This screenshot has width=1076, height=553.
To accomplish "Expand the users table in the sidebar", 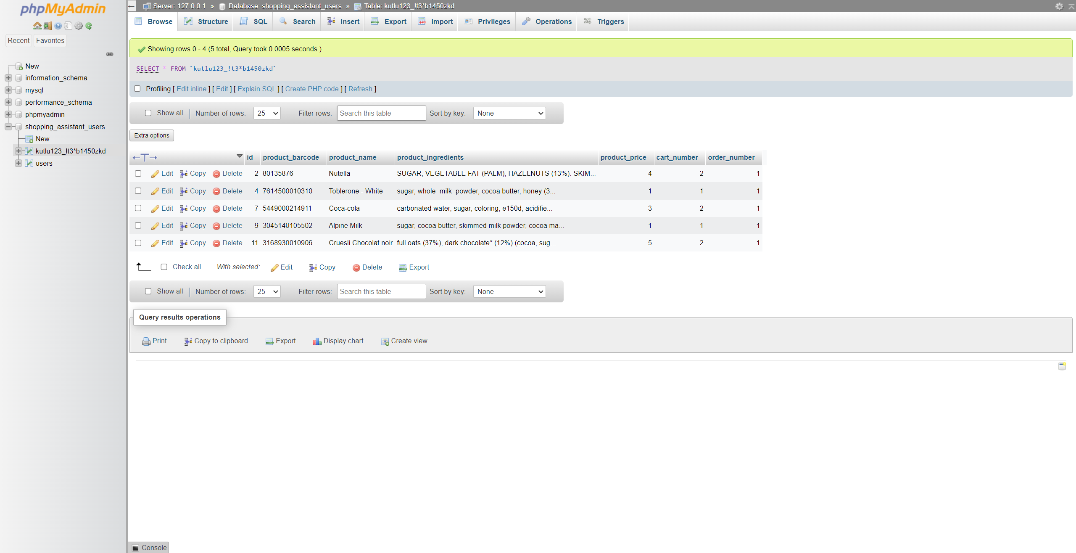I will [18, 163].
